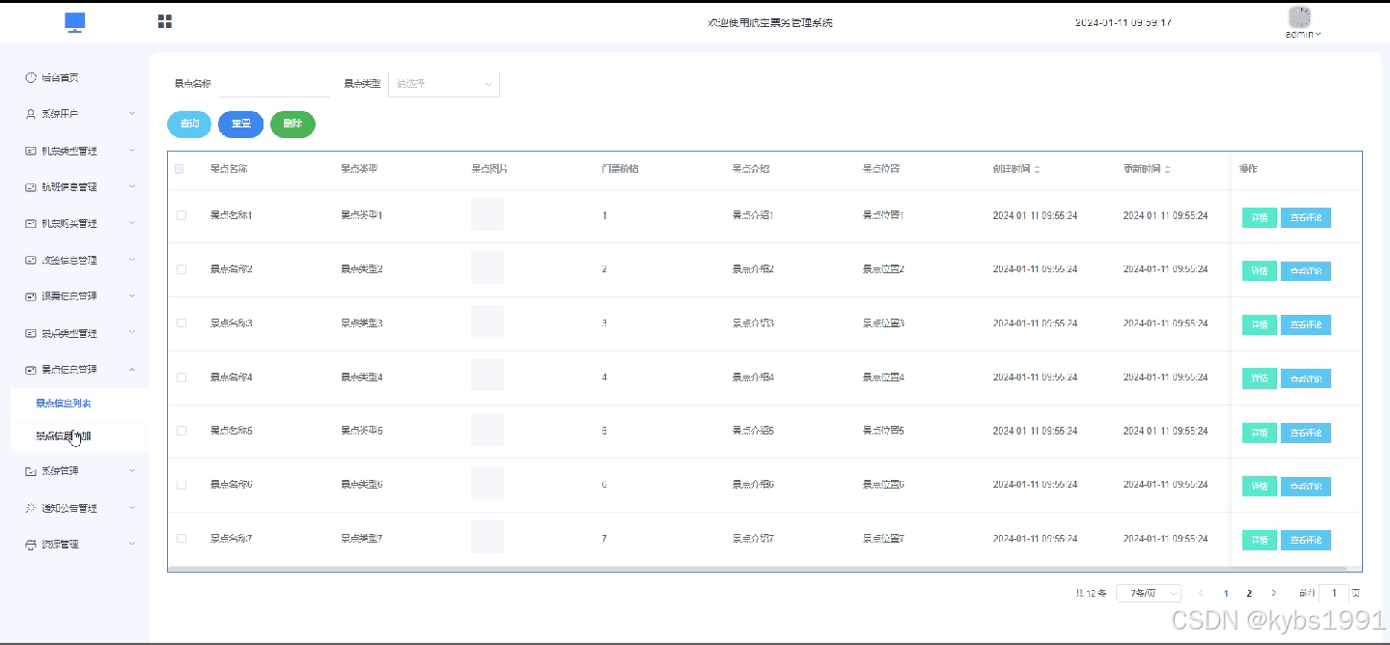Click the 景点信息管理 sidebar icon
The height and width of the screenshot is (645, 1390).
tap(31, 369)
